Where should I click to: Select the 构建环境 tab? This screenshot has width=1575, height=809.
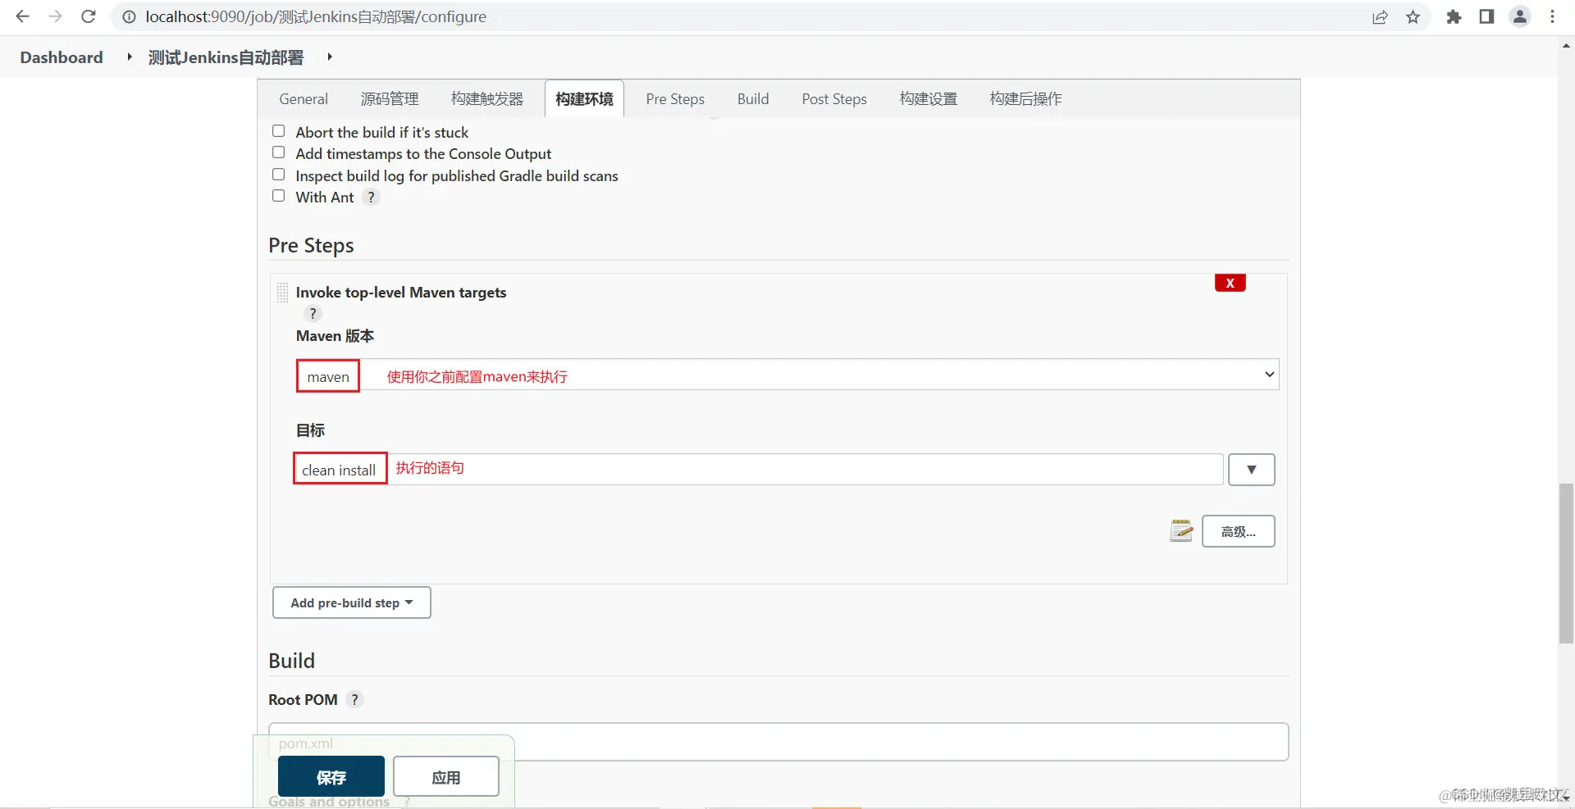tap(584, 99)
